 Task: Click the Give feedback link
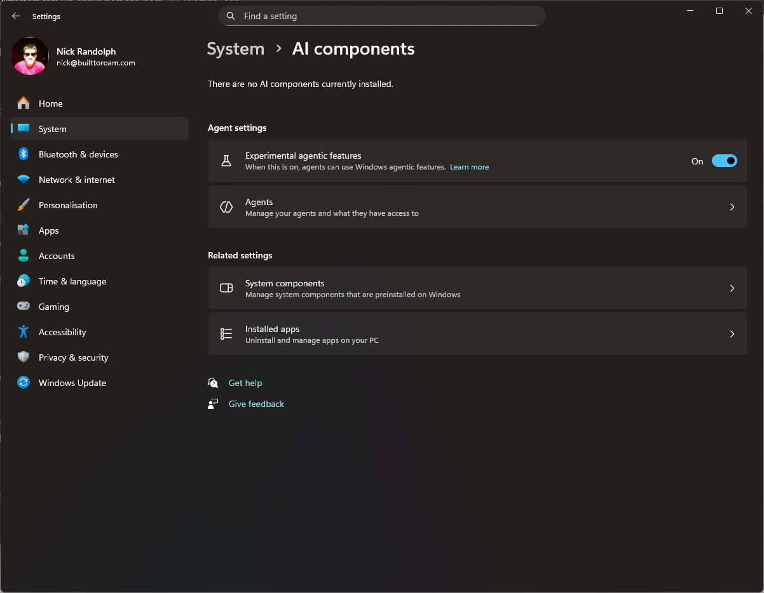click(256, 404)
